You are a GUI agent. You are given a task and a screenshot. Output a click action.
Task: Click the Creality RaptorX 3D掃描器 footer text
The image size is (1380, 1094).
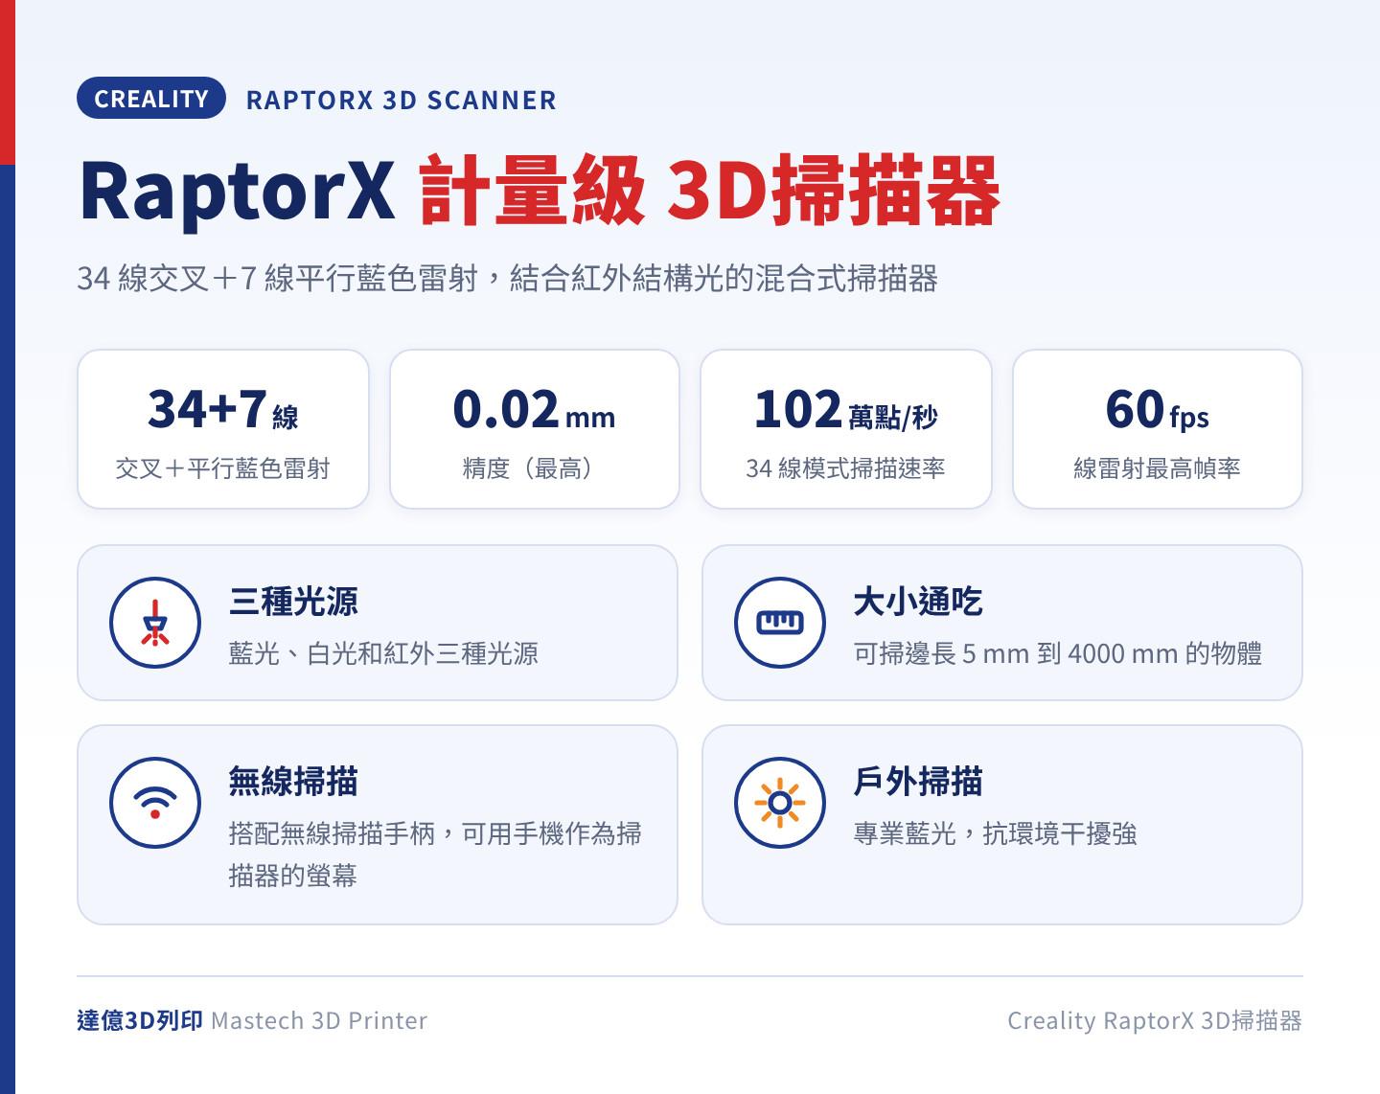click(1155, 1020)
